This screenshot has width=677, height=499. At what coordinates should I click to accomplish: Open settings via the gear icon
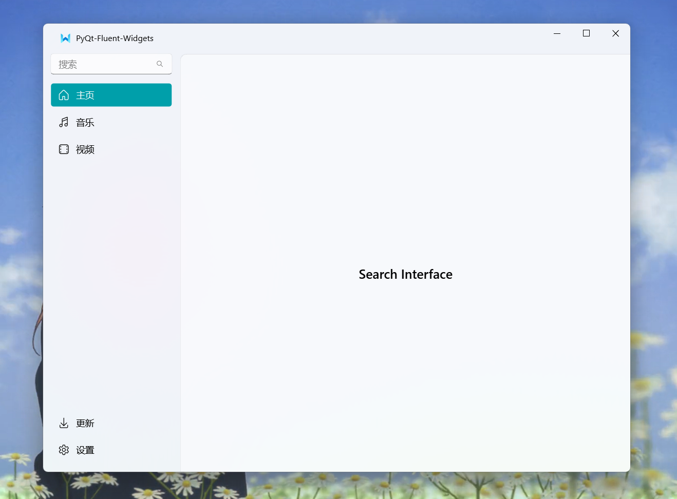point(64,450)
